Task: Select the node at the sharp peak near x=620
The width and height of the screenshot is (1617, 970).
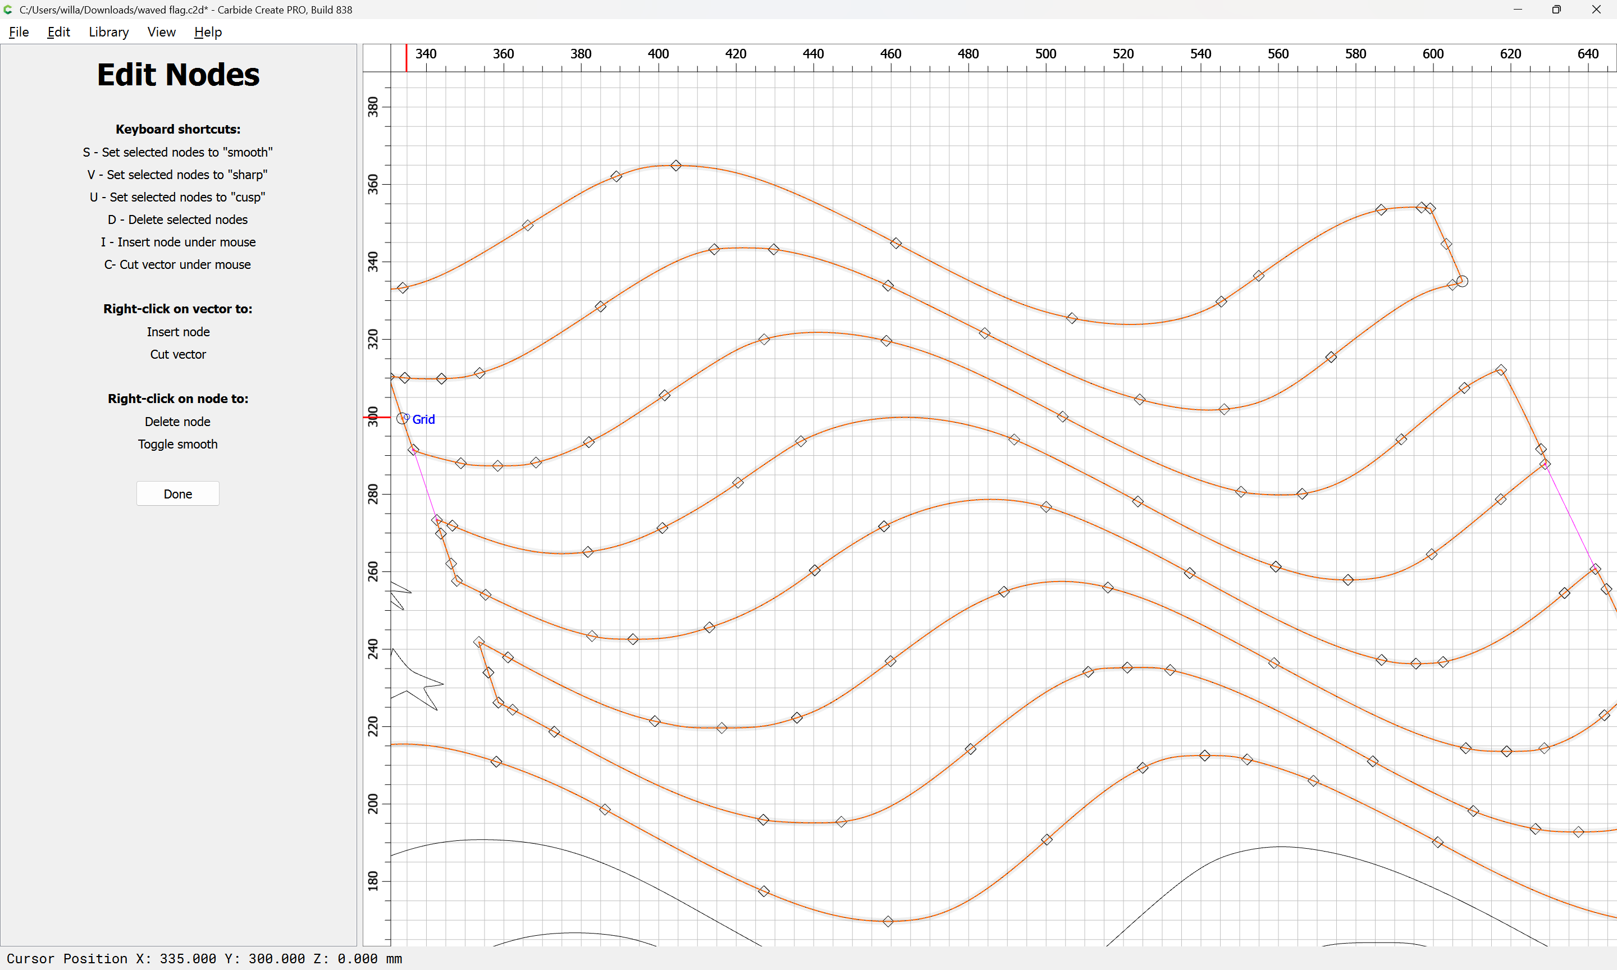Action: tap(1501, 370)
